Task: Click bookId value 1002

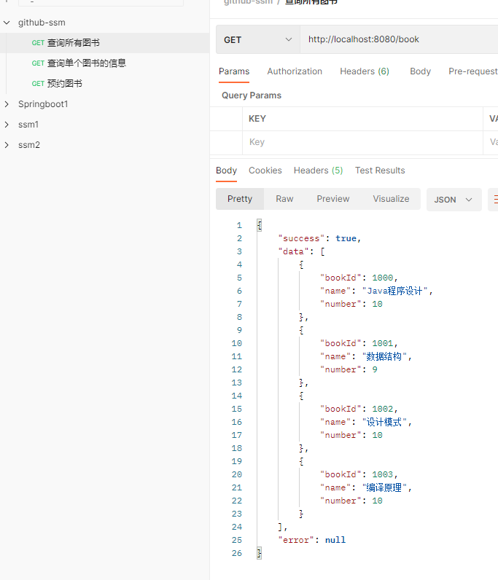Action: [383, 409]
